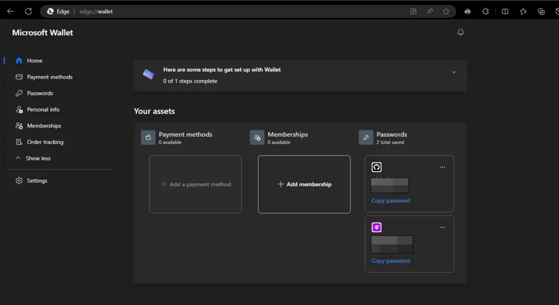The image size is (559, 305).
Task: Open Personal info in sidebar
Action: pyautogui.click(x=43, y=110)
